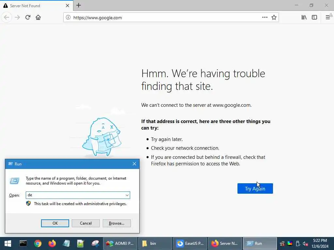Cancel the Run dialog
Viewport: 334px width, 250px height.
86,223
